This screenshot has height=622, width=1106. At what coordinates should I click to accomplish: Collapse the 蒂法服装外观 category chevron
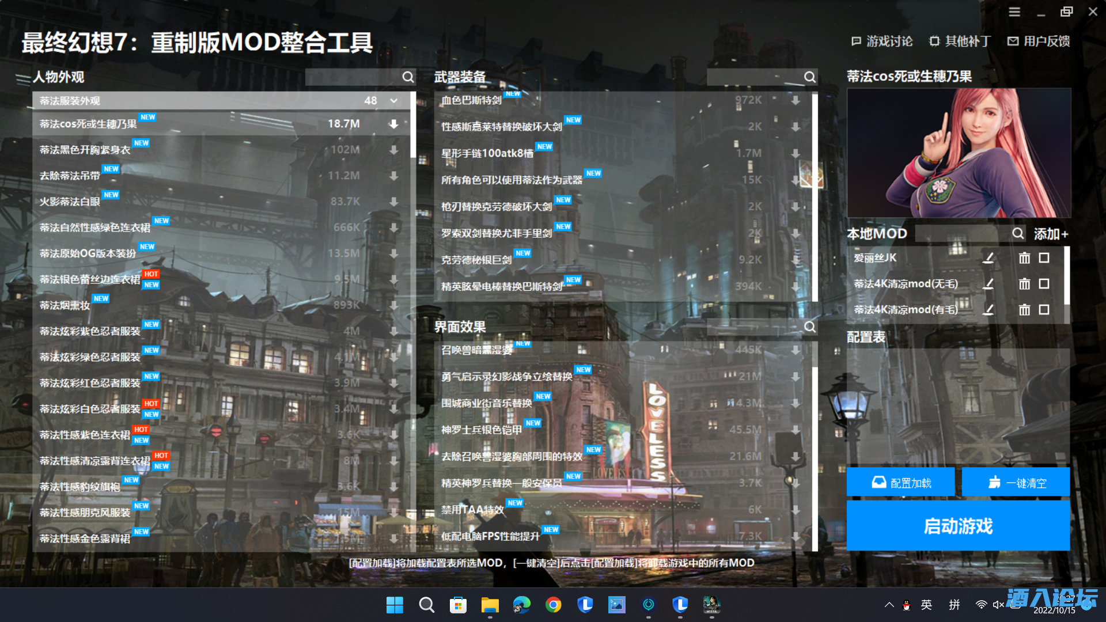point(393,101)
